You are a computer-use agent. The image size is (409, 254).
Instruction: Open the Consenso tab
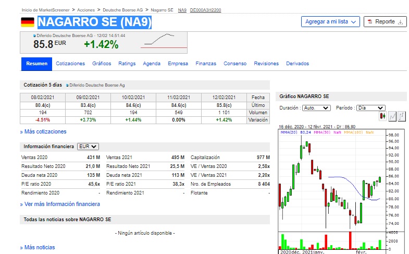235,64
